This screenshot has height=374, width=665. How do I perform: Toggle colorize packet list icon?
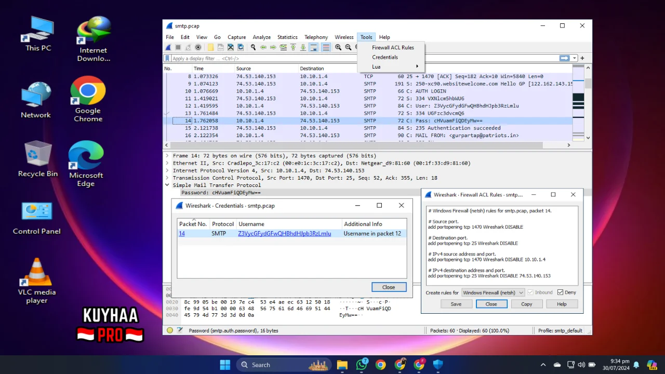(326, 47)
